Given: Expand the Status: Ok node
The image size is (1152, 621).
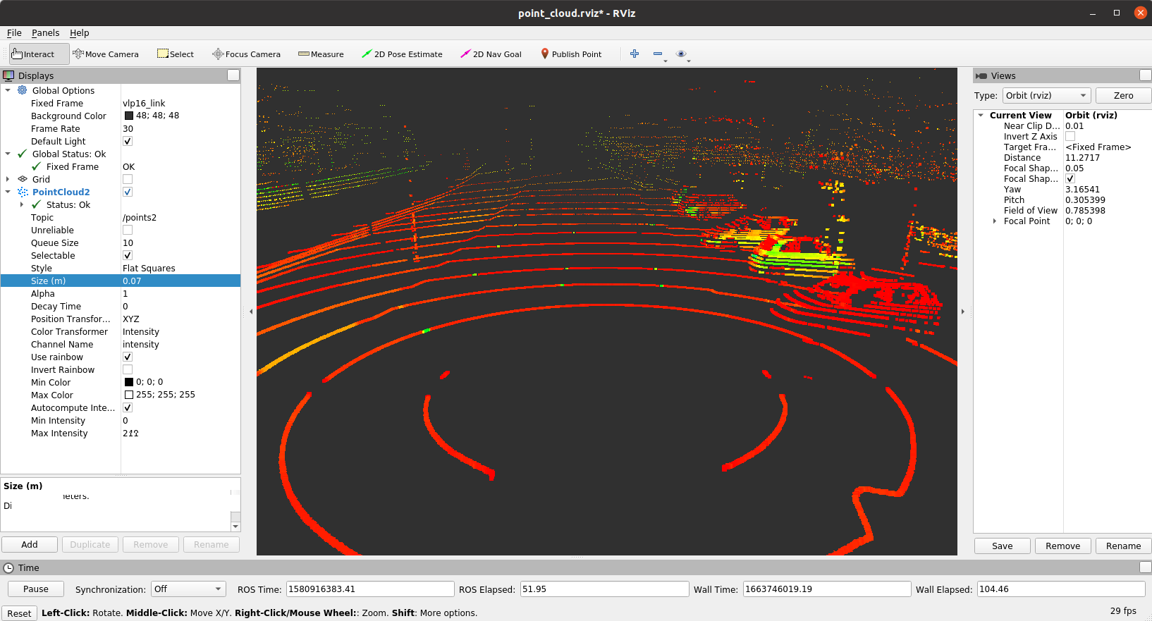Looking at the screenshot, I should 22,204.
